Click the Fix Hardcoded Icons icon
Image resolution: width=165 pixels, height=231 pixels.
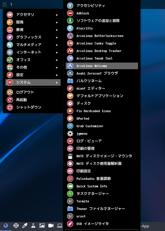tap(70, 111)
